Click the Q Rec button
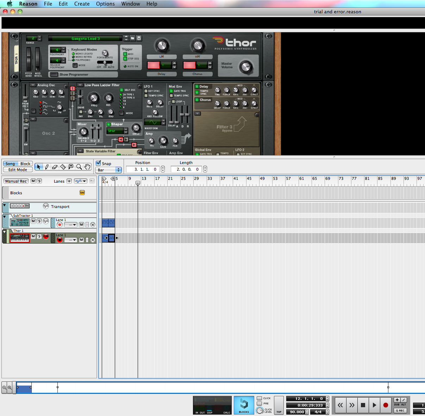The width and height of the screenshot is (425, 416). click(400, 410)
